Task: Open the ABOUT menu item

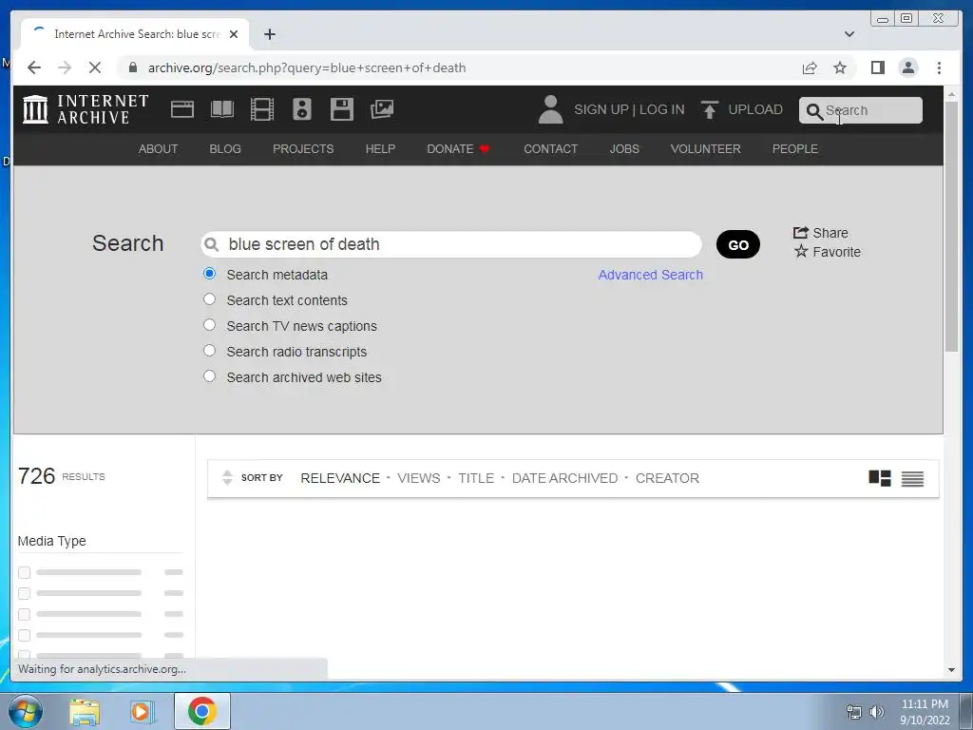Action: pyautogui.click(x=159, y=149)
